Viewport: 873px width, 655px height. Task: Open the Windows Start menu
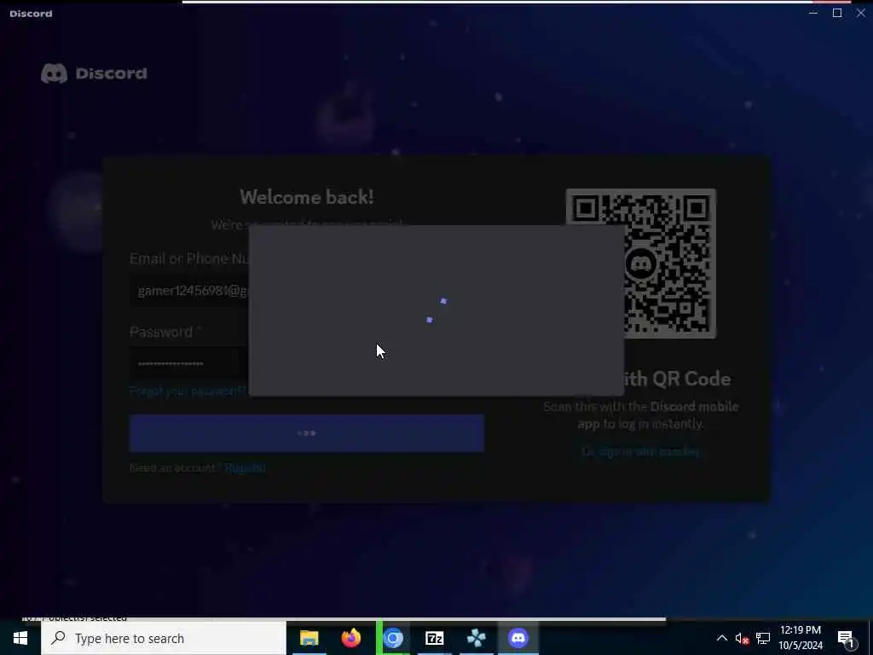(x=20, y=638)
